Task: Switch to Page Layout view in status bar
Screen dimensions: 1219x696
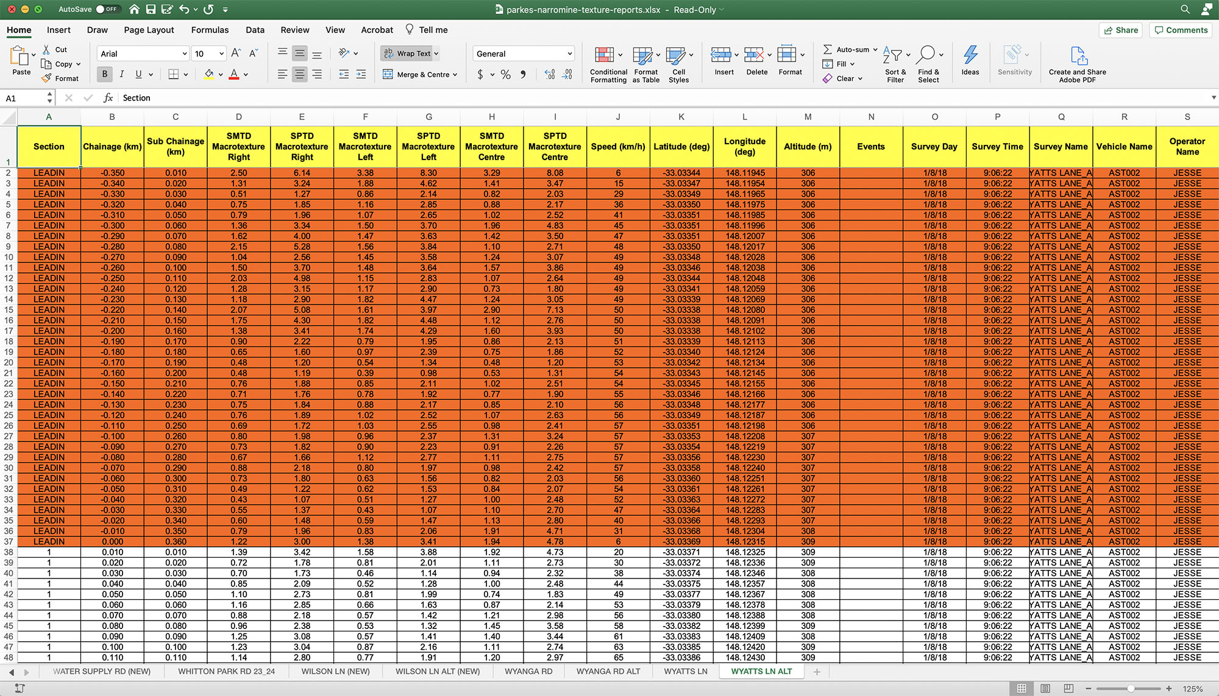Action: pos(1045,689)
